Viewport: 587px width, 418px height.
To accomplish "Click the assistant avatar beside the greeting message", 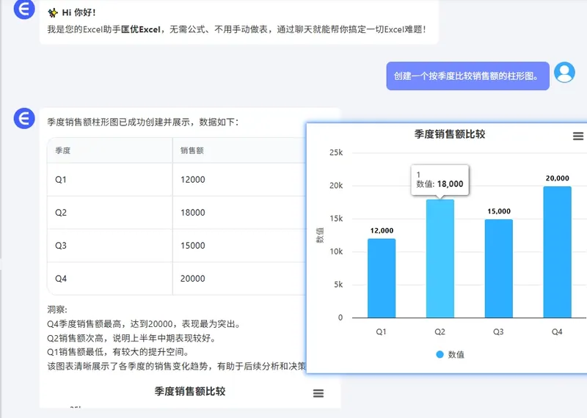I will click(x=24, y=9).
